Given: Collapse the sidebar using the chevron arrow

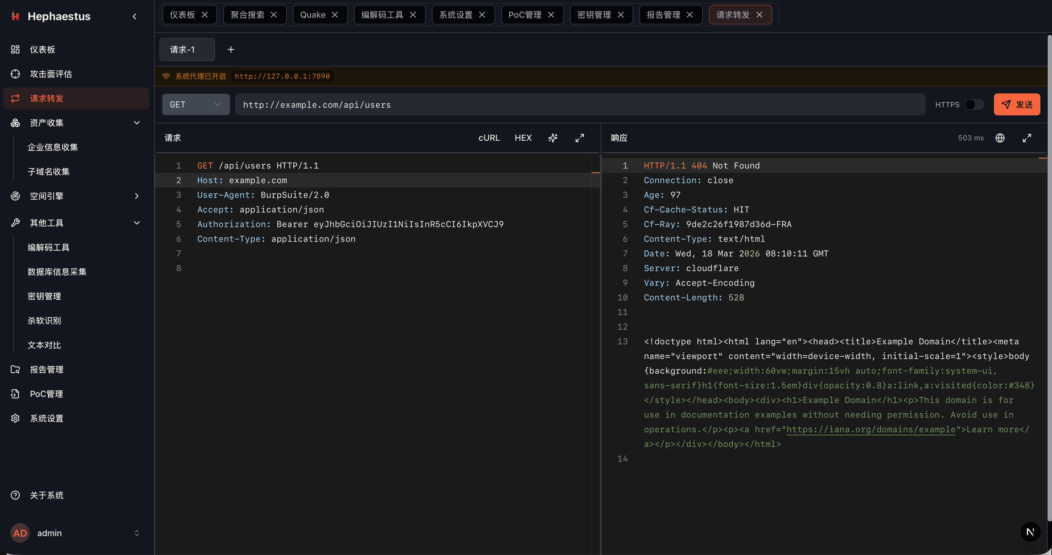Looking at the screenshot, I should [134, 16].
